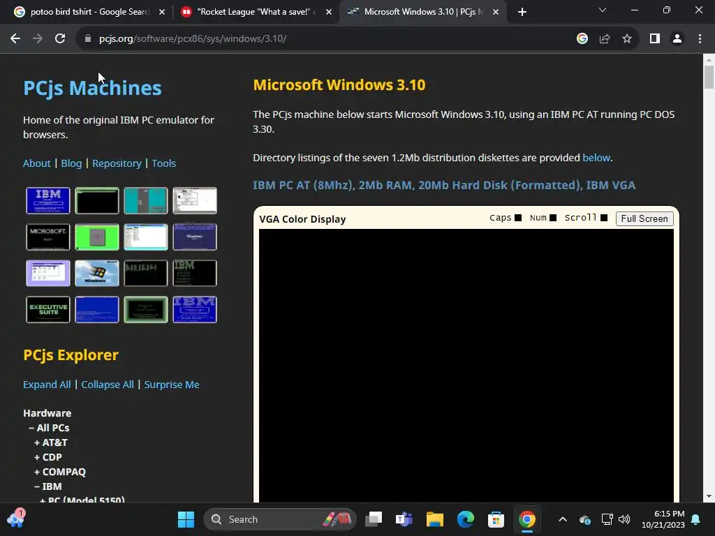
Task: Open the tab search dropdown arrow
Action: pyautogui.click(x=603, y=10)
